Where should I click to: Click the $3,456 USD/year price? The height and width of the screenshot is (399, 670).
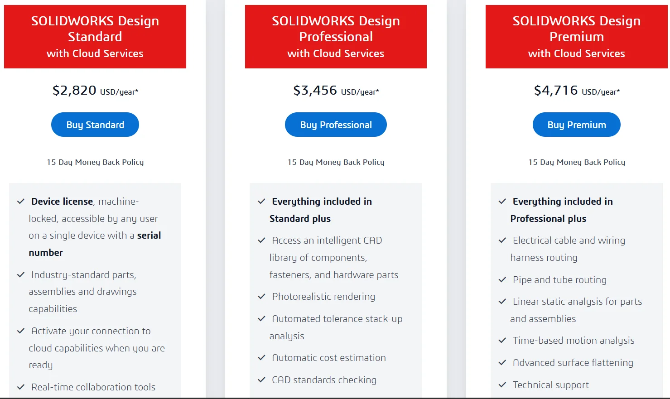(336, 91)
